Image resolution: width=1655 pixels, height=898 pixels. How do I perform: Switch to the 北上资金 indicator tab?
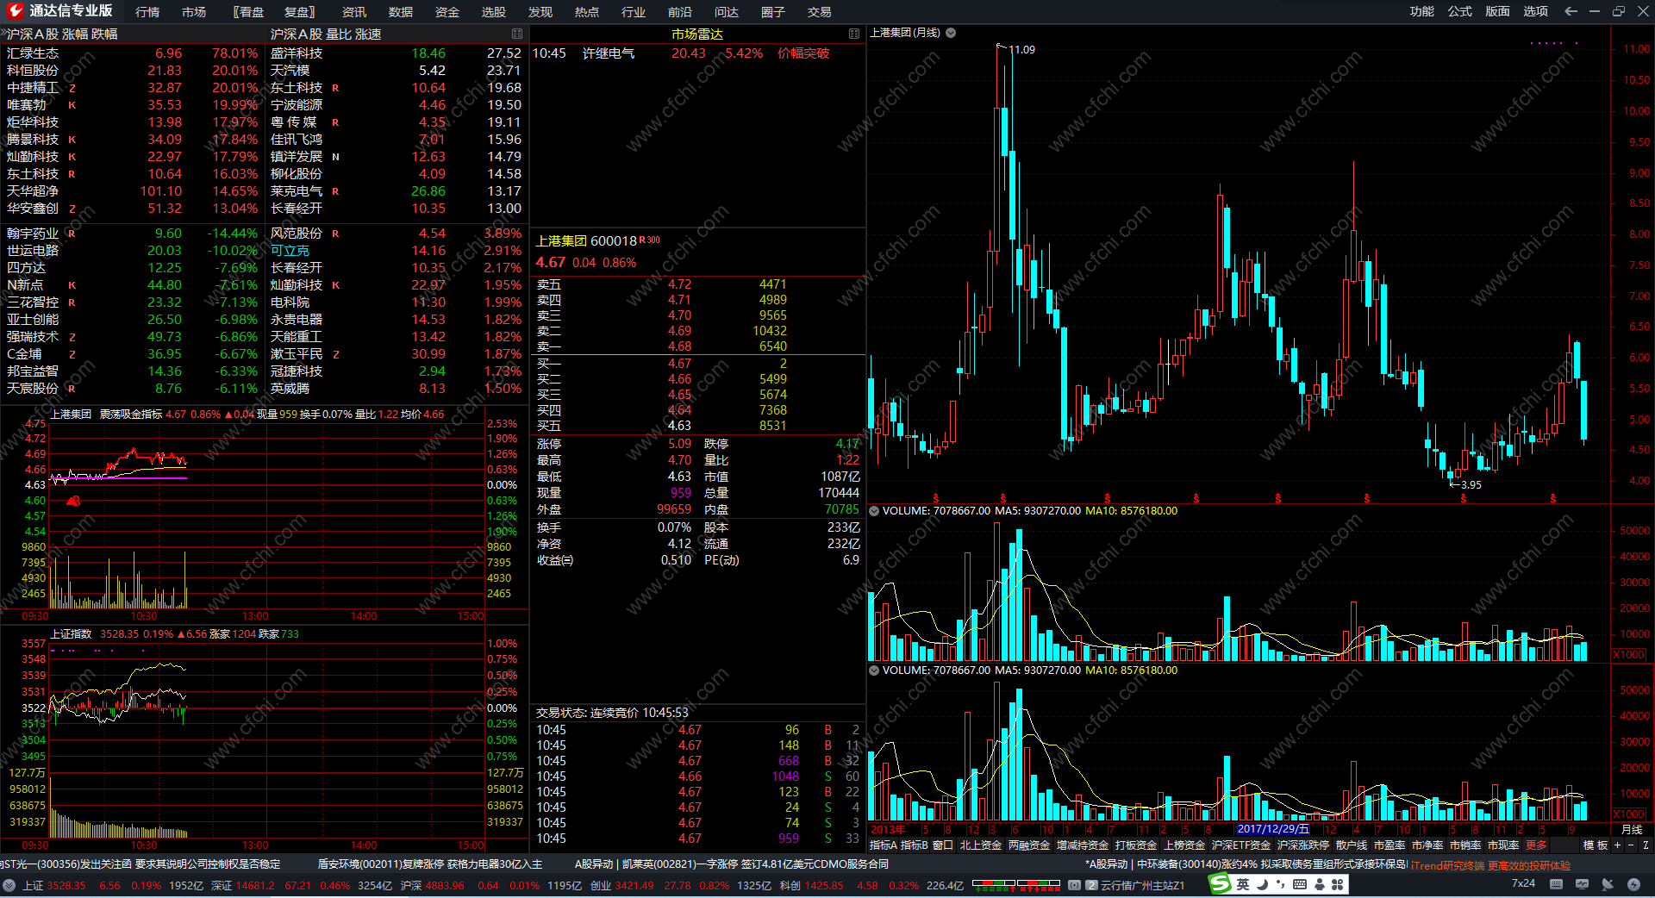coord(981,845)
